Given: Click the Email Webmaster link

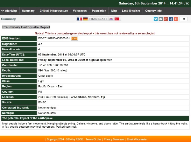Looking at the screenshot, I should point(137,139).
